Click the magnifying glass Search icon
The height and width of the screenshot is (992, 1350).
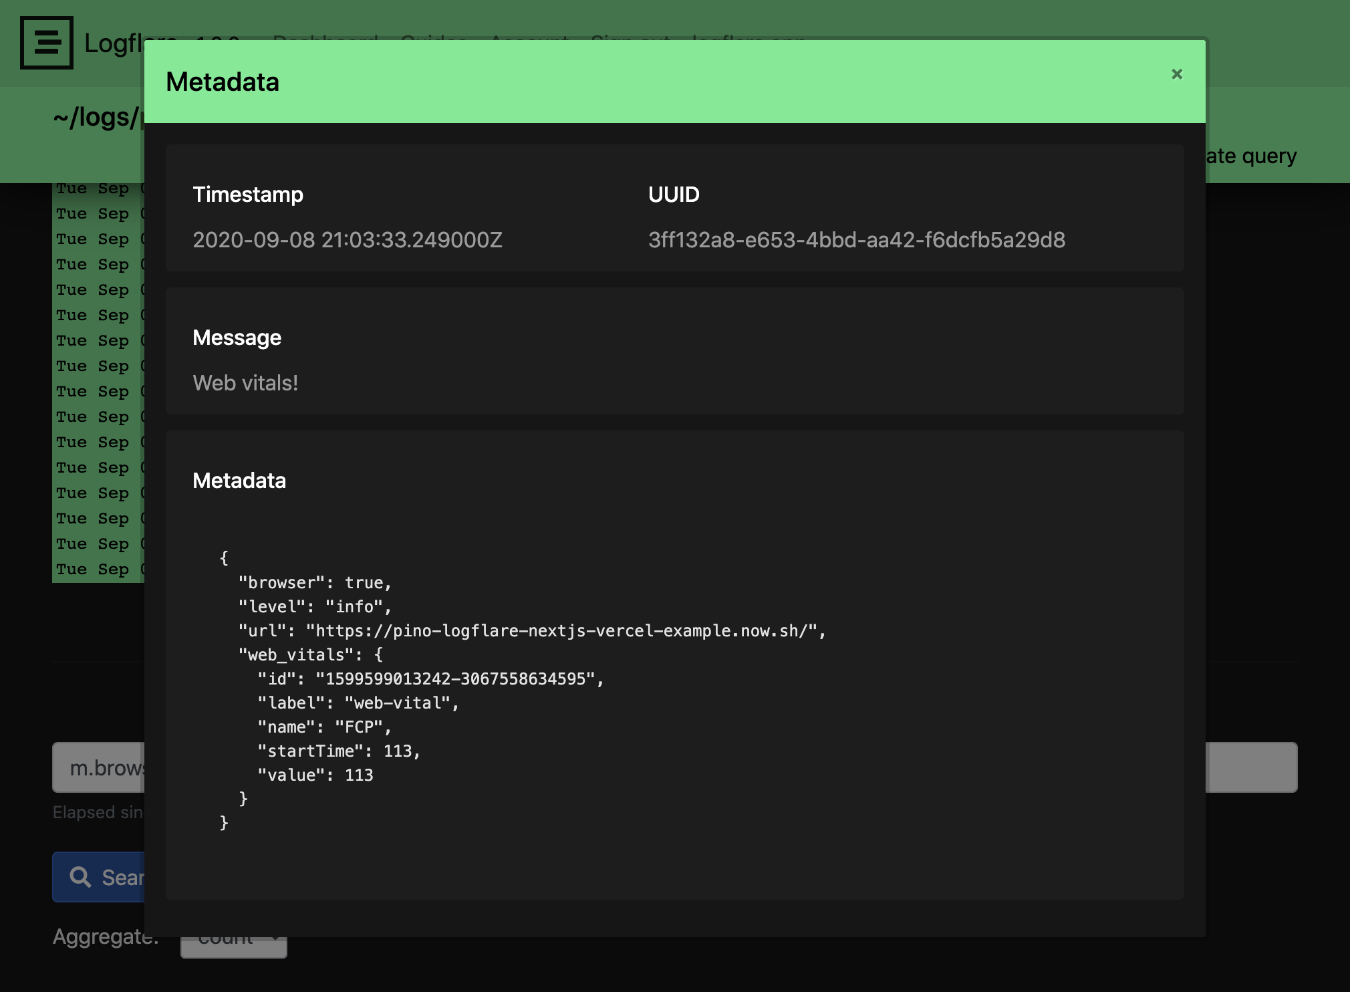[81, 877]
